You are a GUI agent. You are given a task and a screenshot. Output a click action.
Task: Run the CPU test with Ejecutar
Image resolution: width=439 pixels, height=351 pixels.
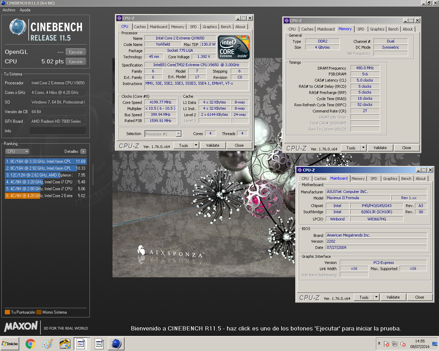pos(76,62)
